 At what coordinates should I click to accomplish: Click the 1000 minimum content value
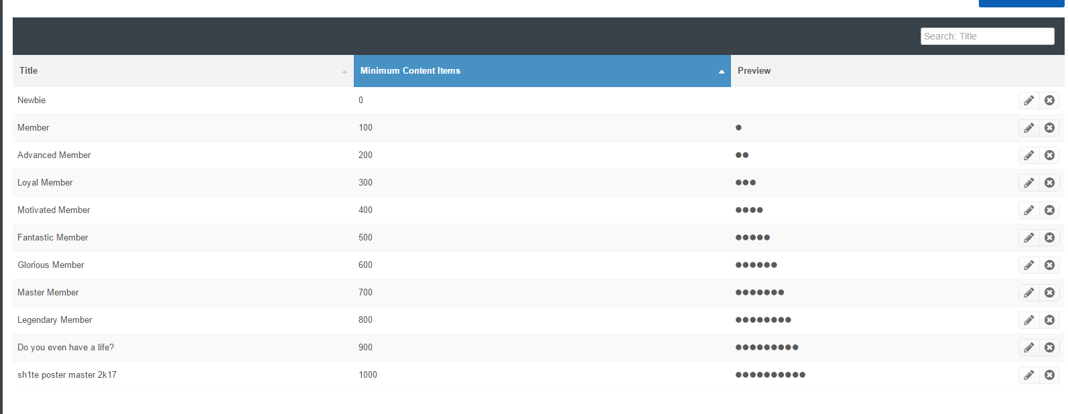coord(368,374)
